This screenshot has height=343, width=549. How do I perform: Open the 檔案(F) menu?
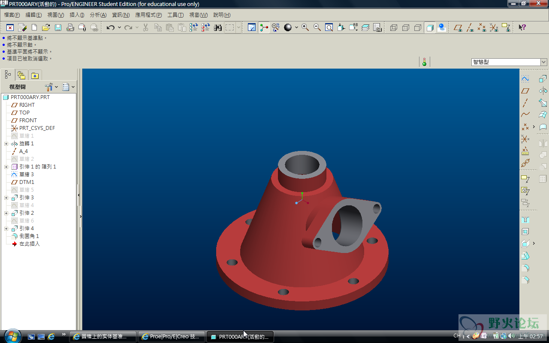[x=12, y=15]
